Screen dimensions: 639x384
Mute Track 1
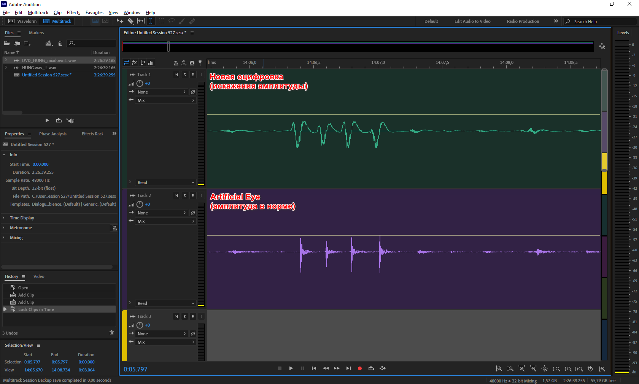pos(176,75)
